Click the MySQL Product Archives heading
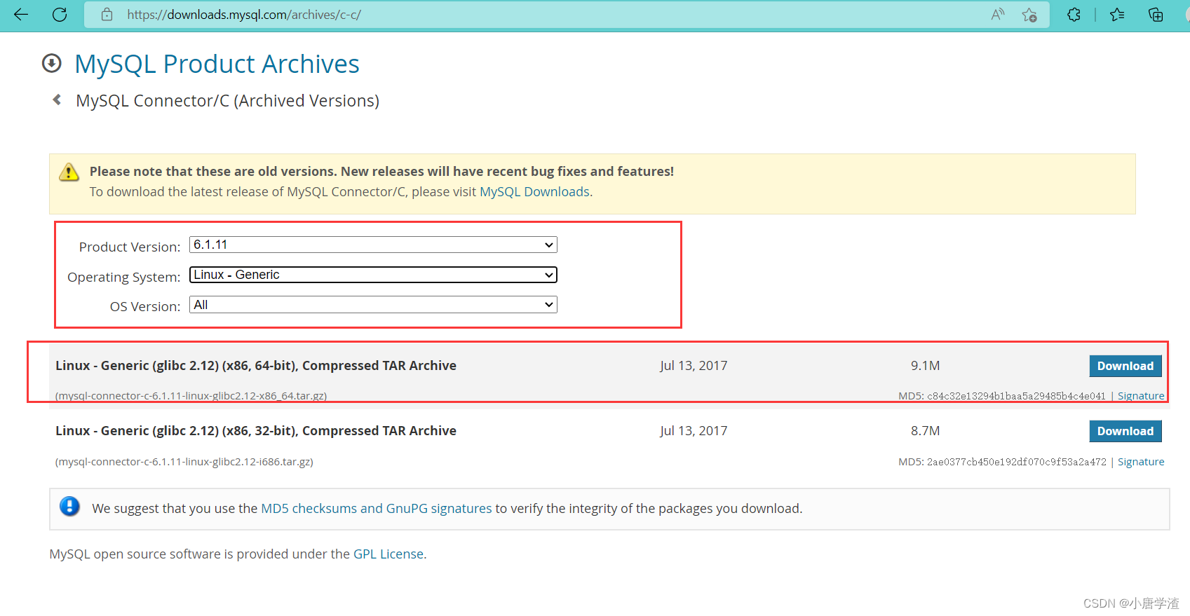Viewport: 1190px width, 616px height. pos(217,64)
